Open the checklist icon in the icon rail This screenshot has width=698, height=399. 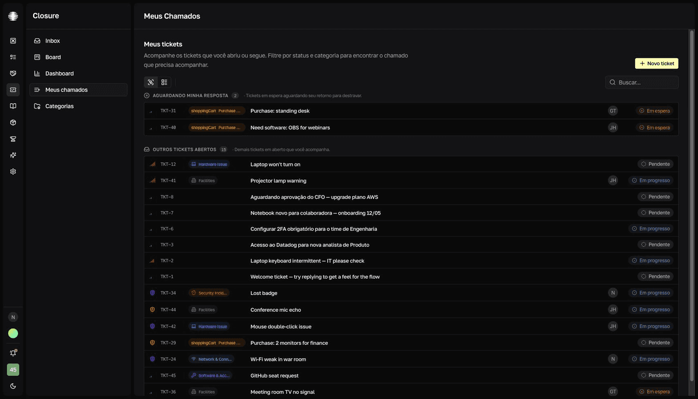[x=13, y=57]
